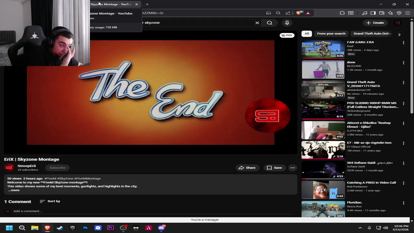This screenshot has width=414, height=233.
Task: Click the #FiveMMontage hashtag link
Action: (87, 178)
